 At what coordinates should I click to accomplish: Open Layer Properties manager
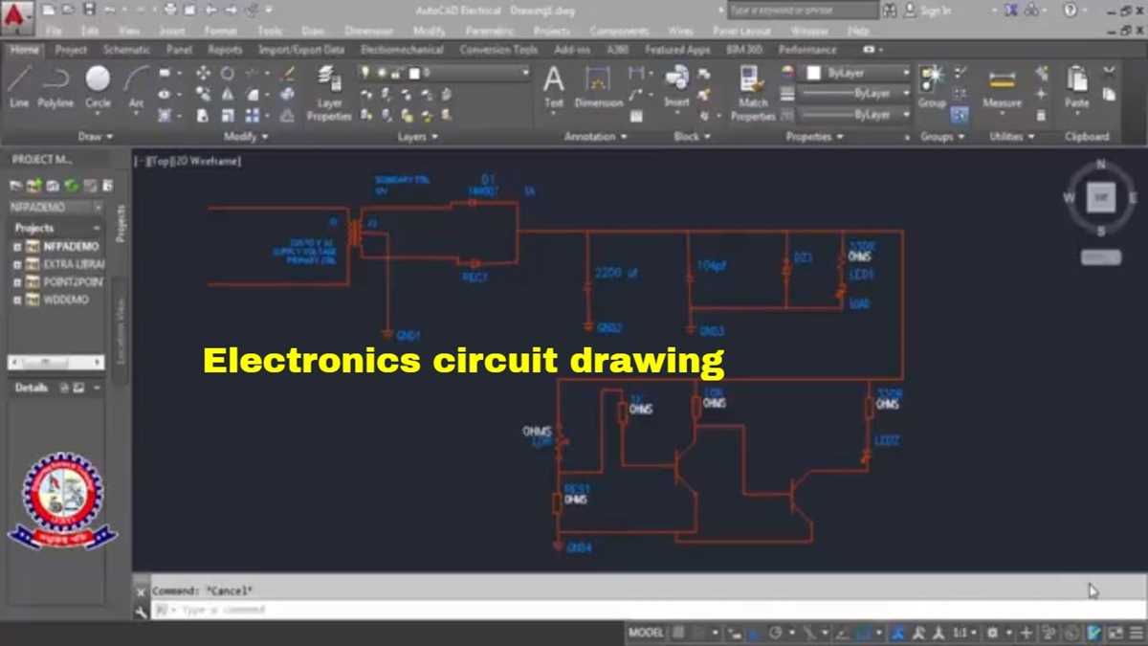click(x=329, y=93)
